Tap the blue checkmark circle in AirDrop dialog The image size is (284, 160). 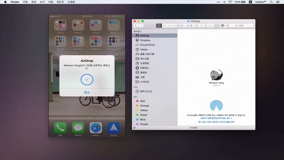87,80
